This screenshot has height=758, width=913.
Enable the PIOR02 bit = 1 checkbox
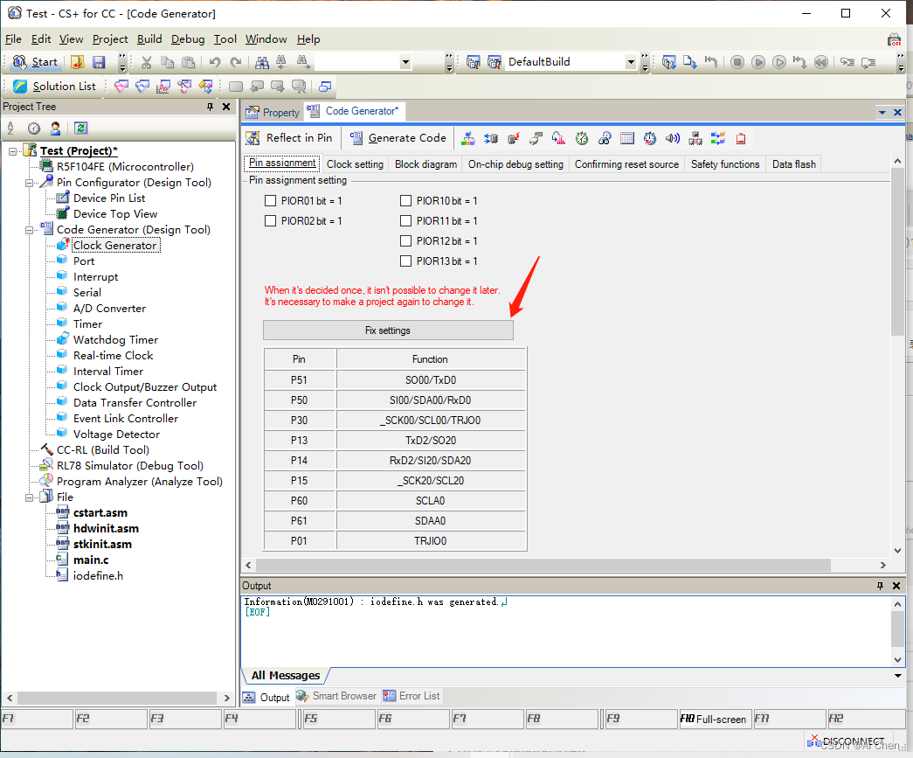coord(270,221)
